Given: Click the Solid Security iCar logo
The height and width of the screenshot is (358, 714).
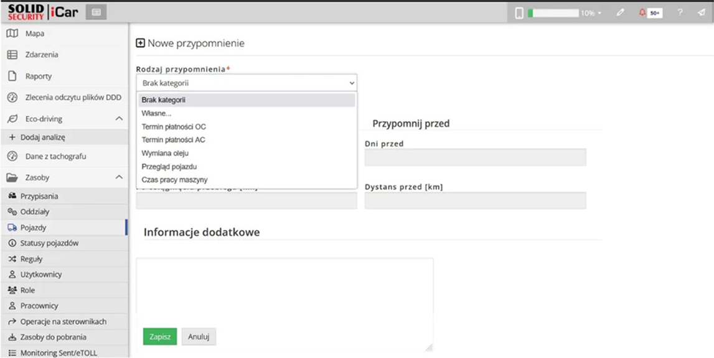Looking at the screenshot, I should (x=43, y=12).
